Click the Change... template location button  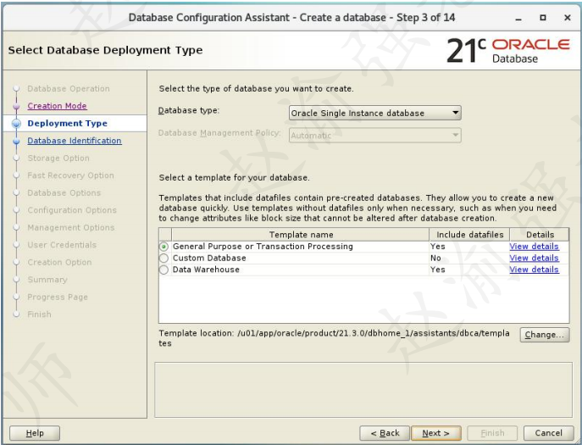click(x=545, y=335)
